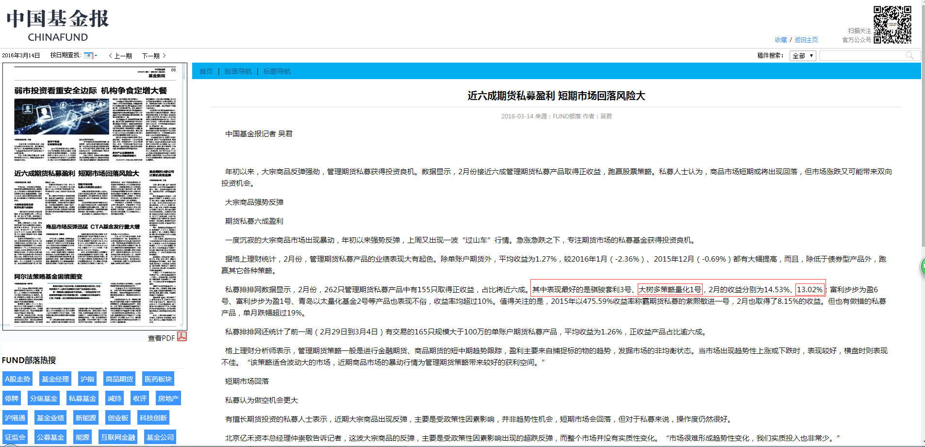
Task: Click thumbnail headline 阿尔法策略基金困境图变
Action: coord(49,277)
